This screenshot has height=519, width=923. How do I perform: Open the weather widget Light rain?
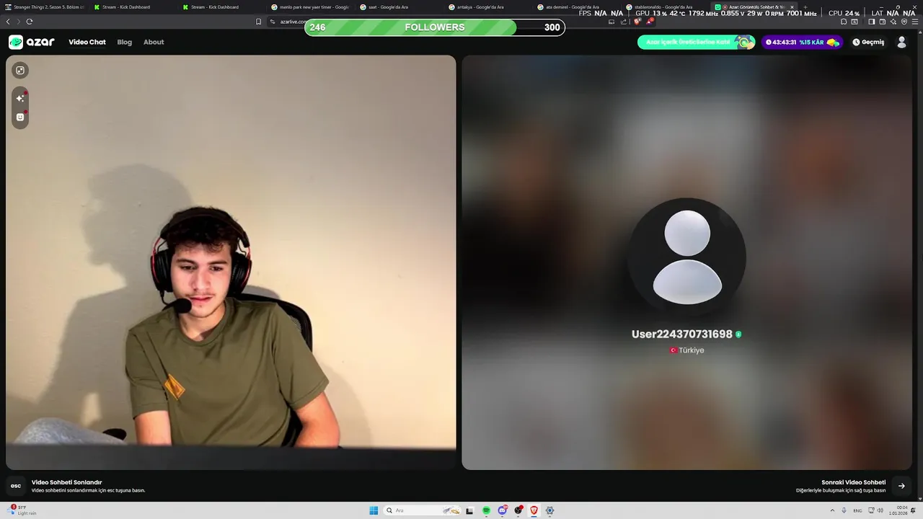point(23,510)
